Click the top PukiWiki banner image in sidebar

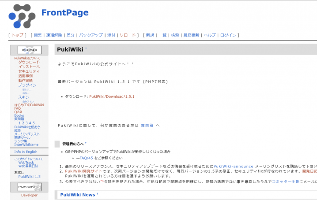point(30,50)
